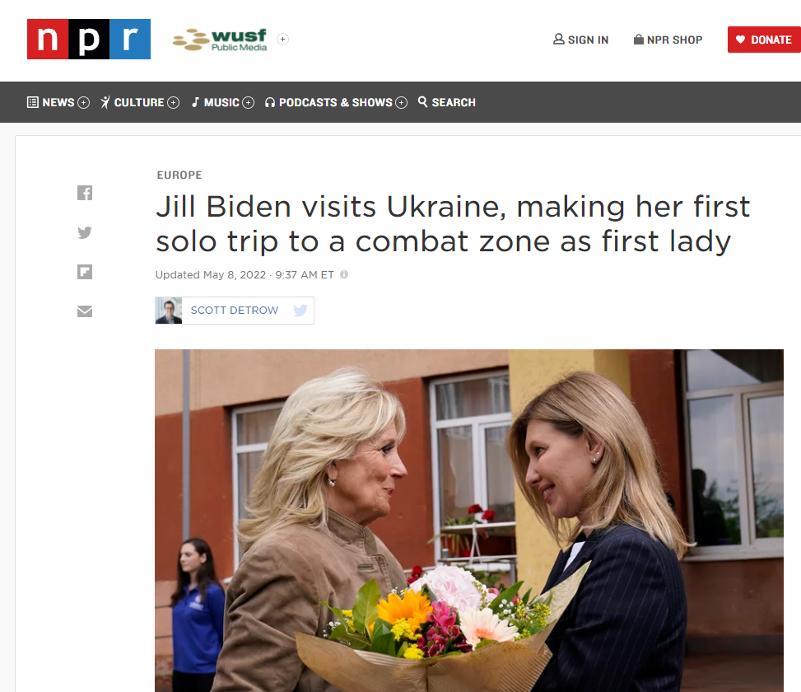Expand the News menu plus button
This screenshot has height=692, width=801.
[83, 103]
